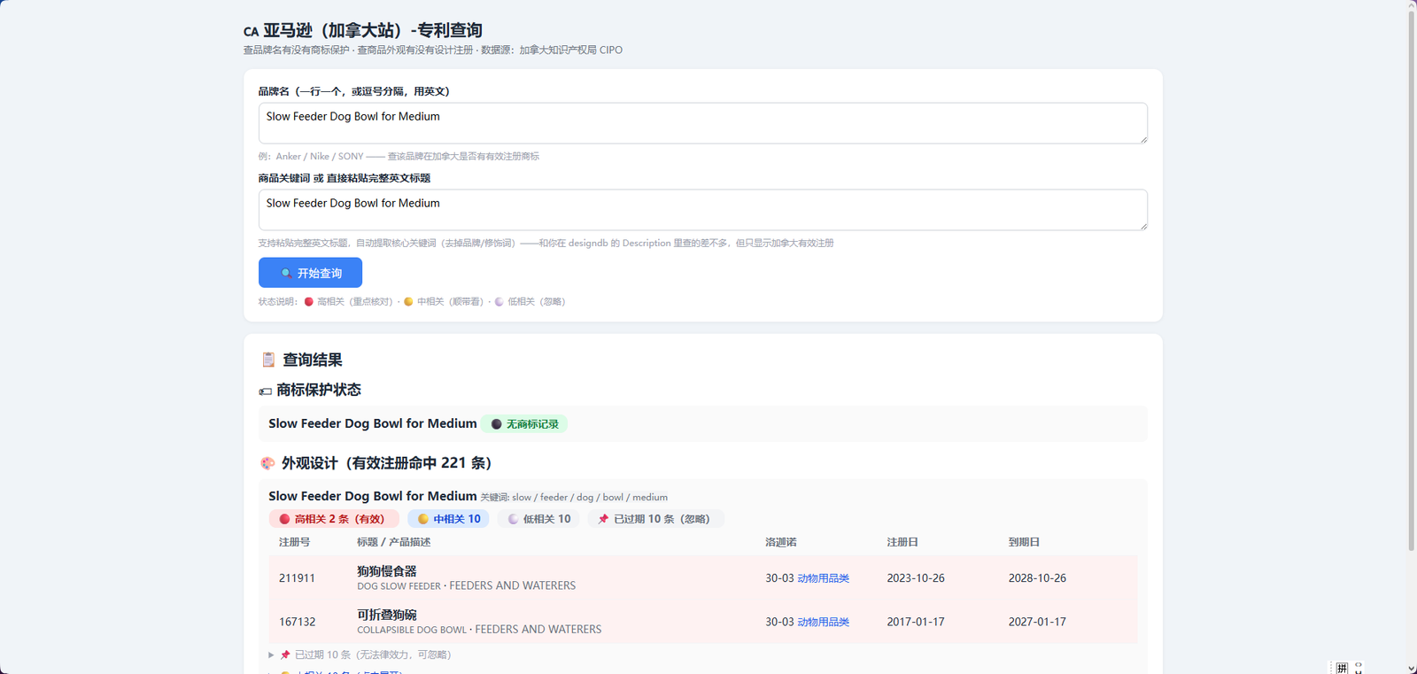1417x674 pixels.
Task: Start the search with 开始查询 button
Action: click(310, 273)
